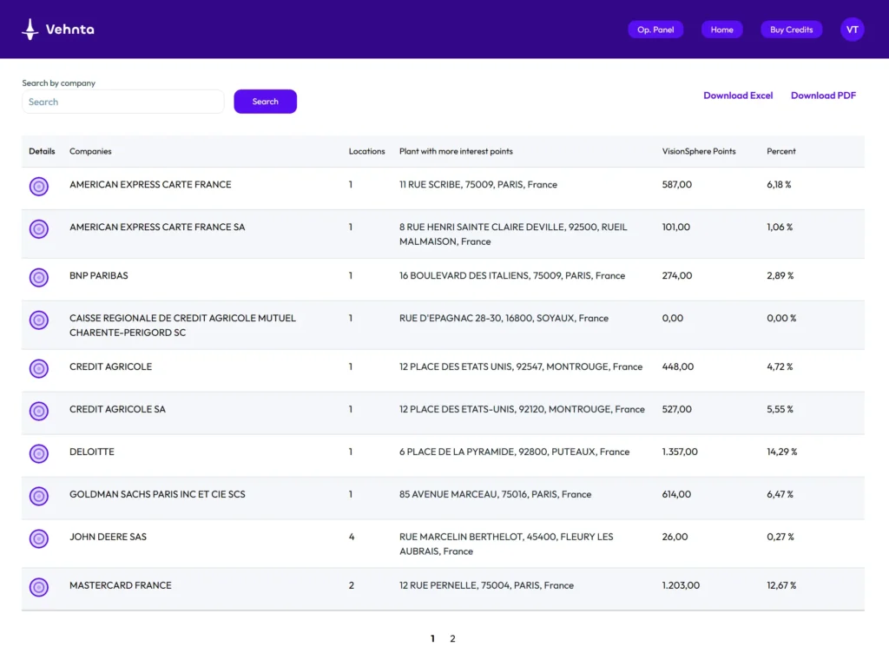Go to results page 2
The height and width of the screenshot is (660, 889).
[x=452, y=638]
